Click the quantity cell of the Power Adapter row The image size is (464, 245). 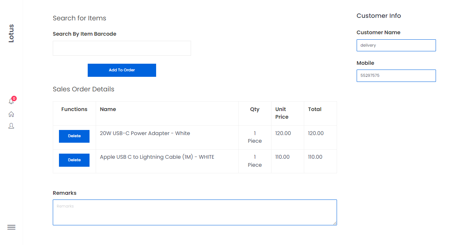[x=255, y=137]
